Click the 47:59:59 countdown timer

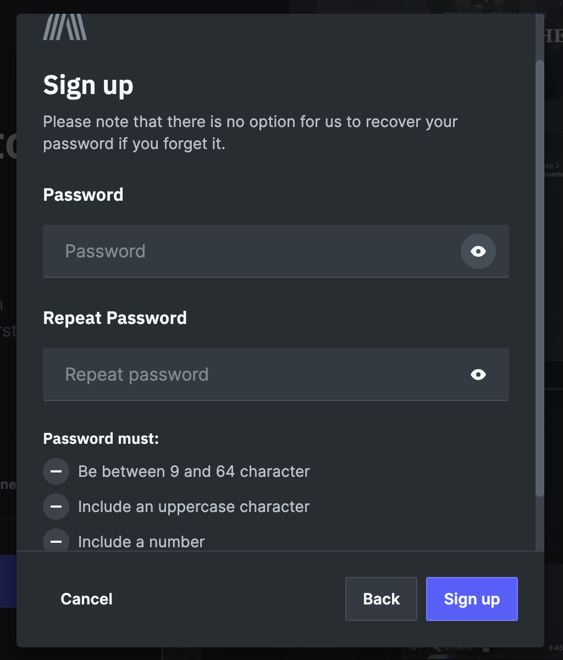point(458,648)
